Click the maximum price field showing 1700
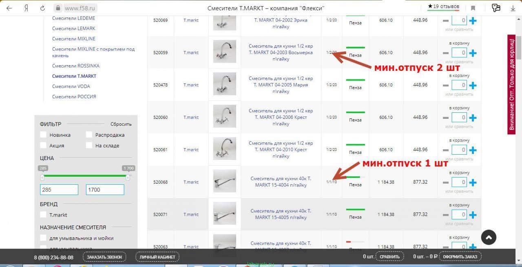522x267 pixels. click(105, 190)
